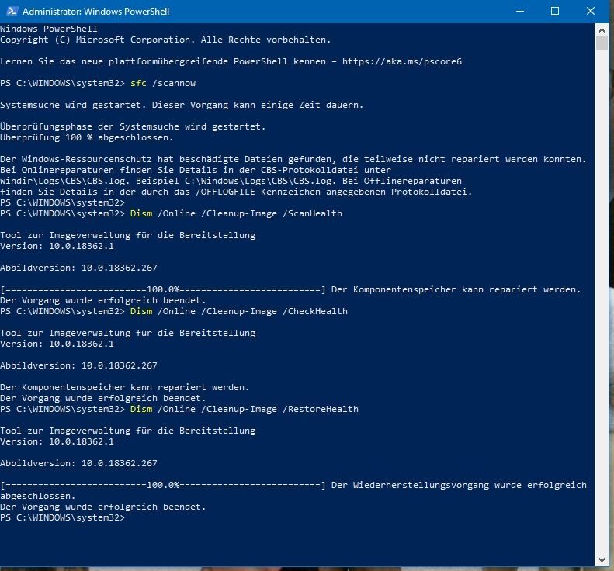The image size is (614, 571).
Task: Click the 'windir\Logs\CBS\CBS.log' path line
Action: pos(231,181)
